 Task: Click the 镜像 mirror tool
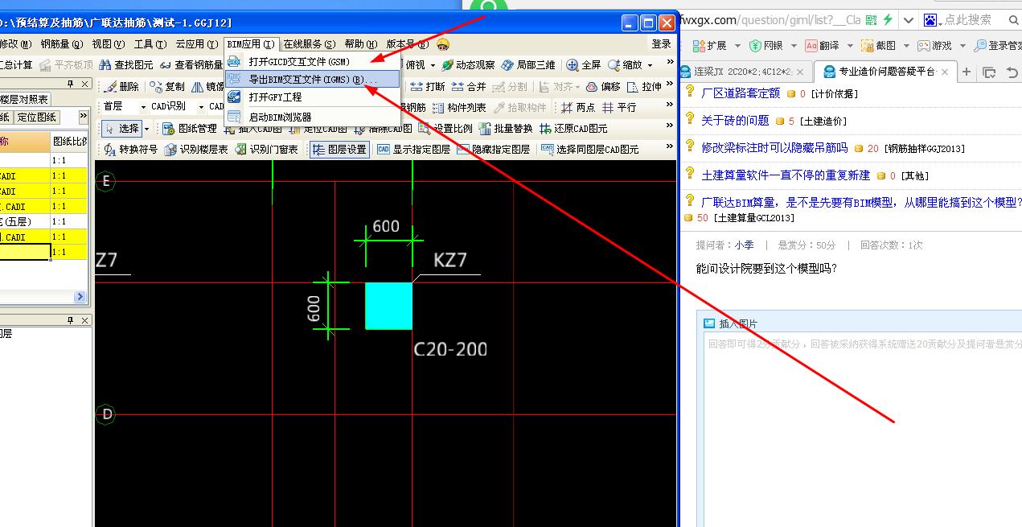208,86
